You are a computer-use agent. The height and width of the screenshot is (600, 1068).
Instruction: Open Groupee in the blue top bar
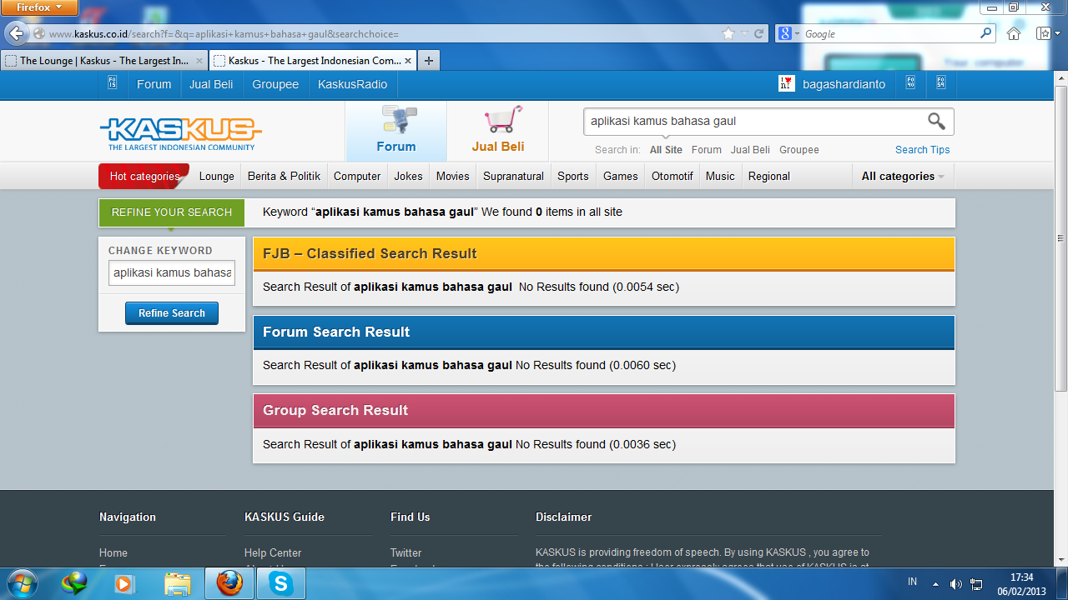click(x=275, y=84)
